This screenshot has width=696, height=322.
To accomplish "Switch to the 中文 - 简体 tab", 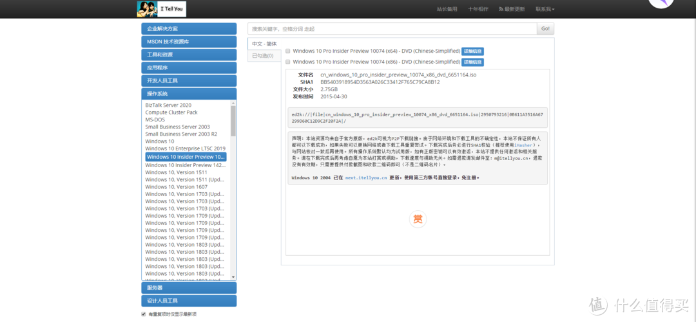I will coord(264,44).
